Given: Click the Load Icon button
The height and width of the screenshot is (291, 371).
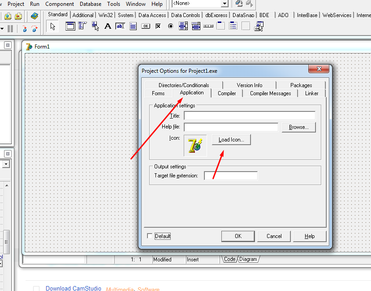Looking at the screenshot, I should pyautogui.click(x=231, y=140).
